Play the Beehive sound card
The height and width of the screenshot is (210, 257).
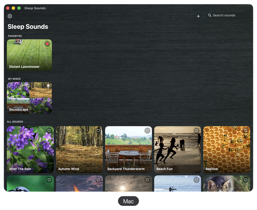coord(227,149)
